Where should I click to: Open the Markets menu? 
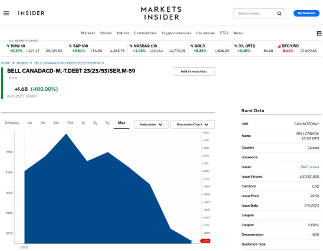88,33
